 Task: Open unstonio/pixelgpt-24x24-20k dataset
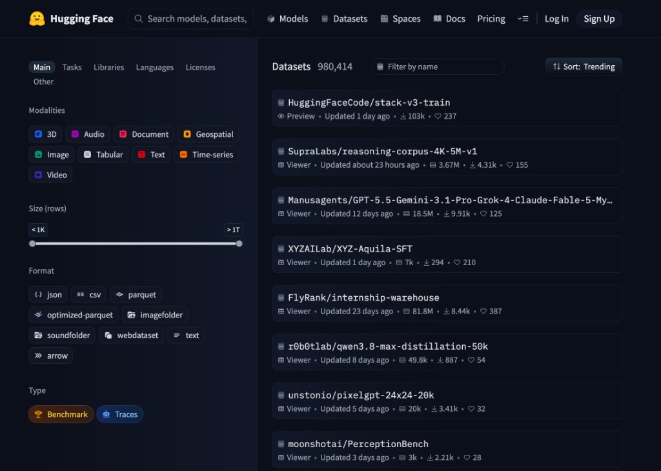pos(447,401)
